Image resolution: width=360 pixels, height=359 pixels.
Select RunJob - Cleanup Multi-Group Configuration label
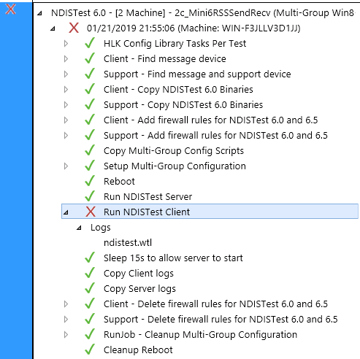(x=200, y=335)
